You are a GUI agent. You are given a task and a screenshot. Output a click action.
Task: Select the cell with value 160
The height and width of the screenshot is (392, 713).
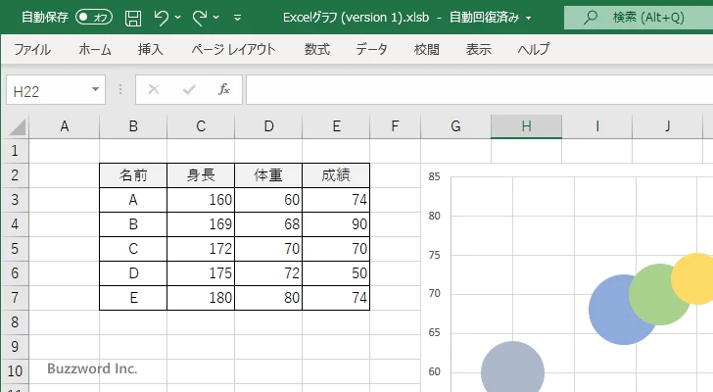201,200
